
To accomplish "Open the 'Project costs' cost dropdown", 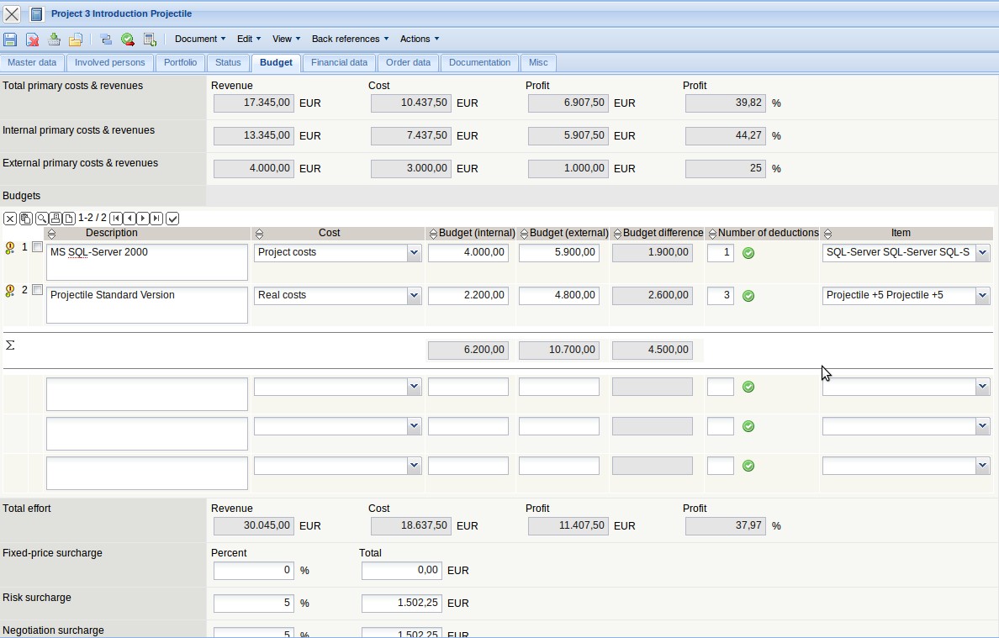I will (x=414, y=253).
